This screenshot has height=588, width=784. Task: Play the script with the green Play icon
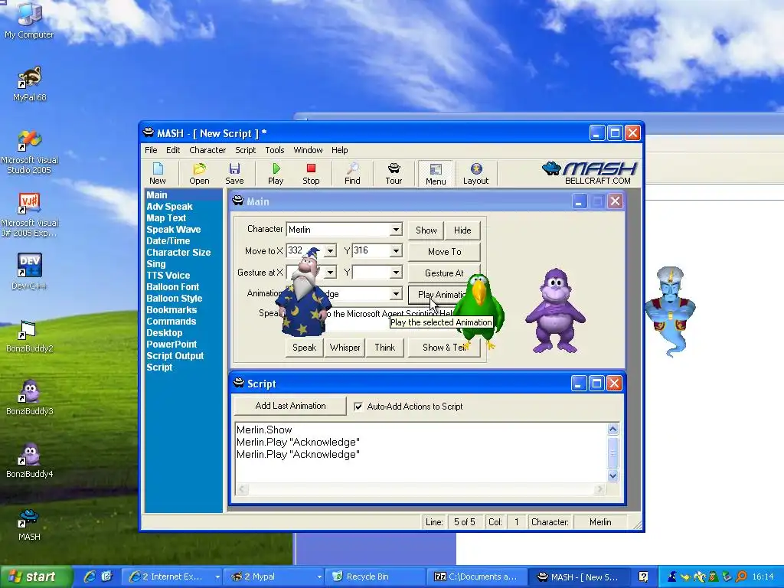tap(276, 174)
